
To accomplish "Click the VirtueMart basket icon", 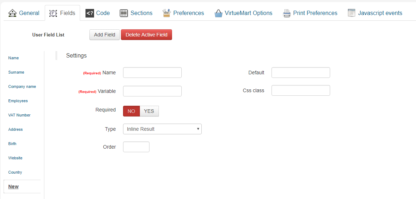I will [218, 13].
